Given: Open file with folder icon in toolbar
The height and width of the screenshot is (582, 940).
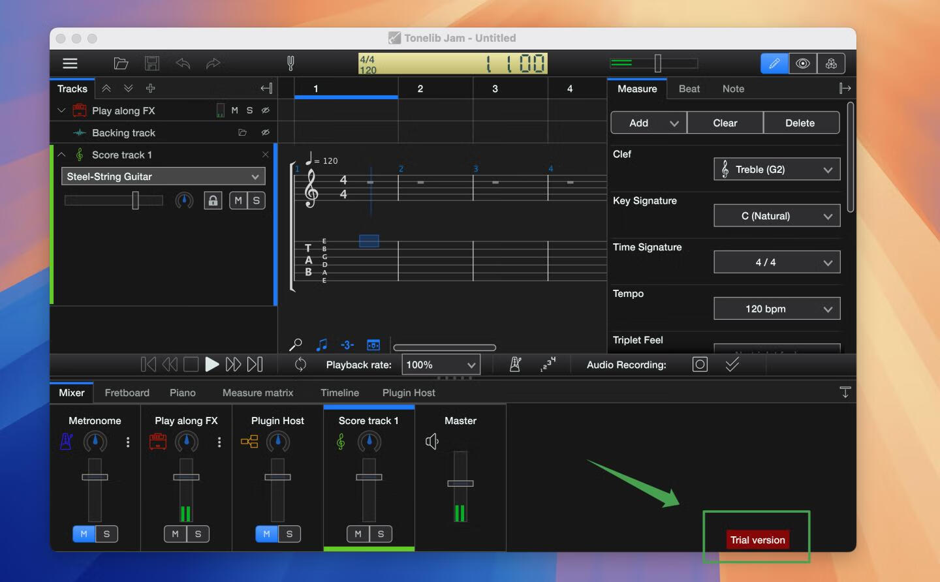Looking at the screenshot, I should [x=121, y=63].
